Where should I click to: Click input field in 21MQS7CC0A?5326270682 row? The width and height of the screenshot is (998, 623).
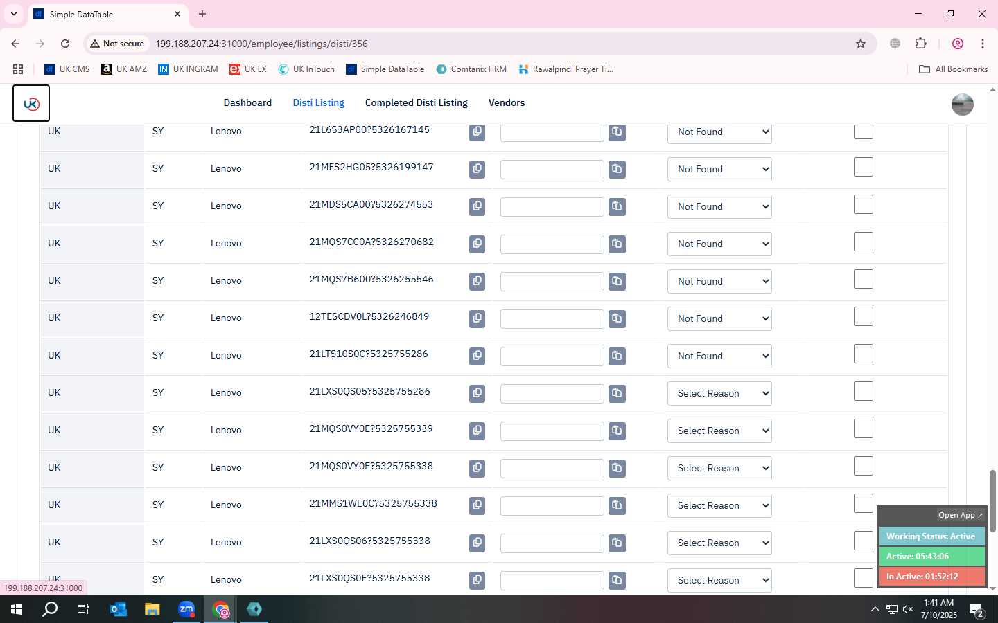(x=552, y=244)
